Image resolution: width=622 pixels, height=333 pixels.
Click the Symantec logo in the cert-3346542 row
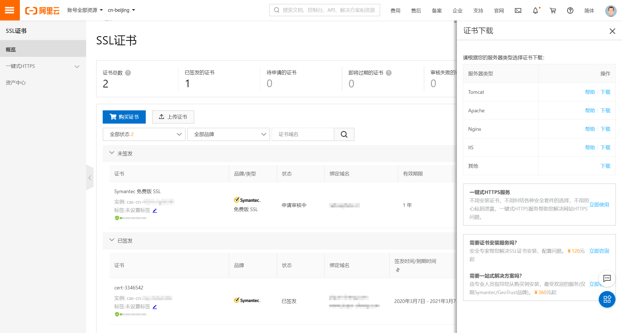(x=247, y=300)
